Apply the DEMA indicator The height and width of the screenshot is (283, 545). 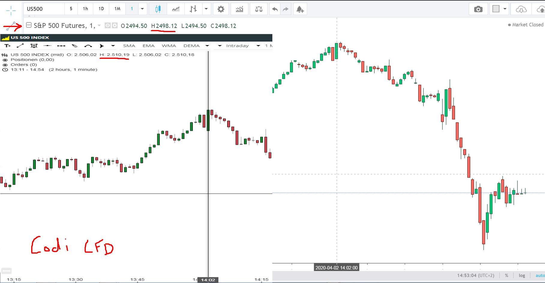coord(192,46)
